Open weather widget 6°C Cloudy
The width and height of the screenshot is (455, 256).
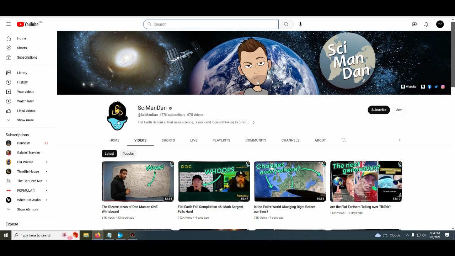387,235
